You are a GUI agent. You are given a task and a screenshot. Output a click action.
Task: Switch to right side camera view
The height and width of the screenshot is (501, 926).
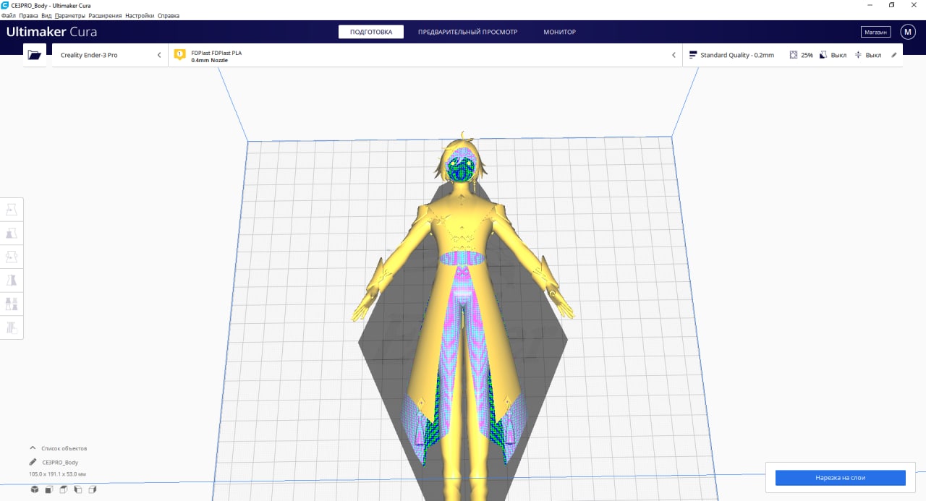click(92, 489)
